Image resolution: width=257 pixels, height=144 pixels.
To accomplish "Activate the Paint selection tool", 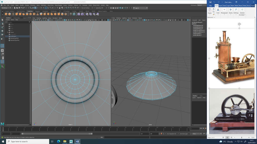I will [x=2, y=27].
